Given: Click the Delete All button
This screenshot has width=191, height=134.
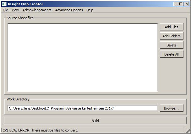Looking at the screenshot, I should (x=171, y=54).
